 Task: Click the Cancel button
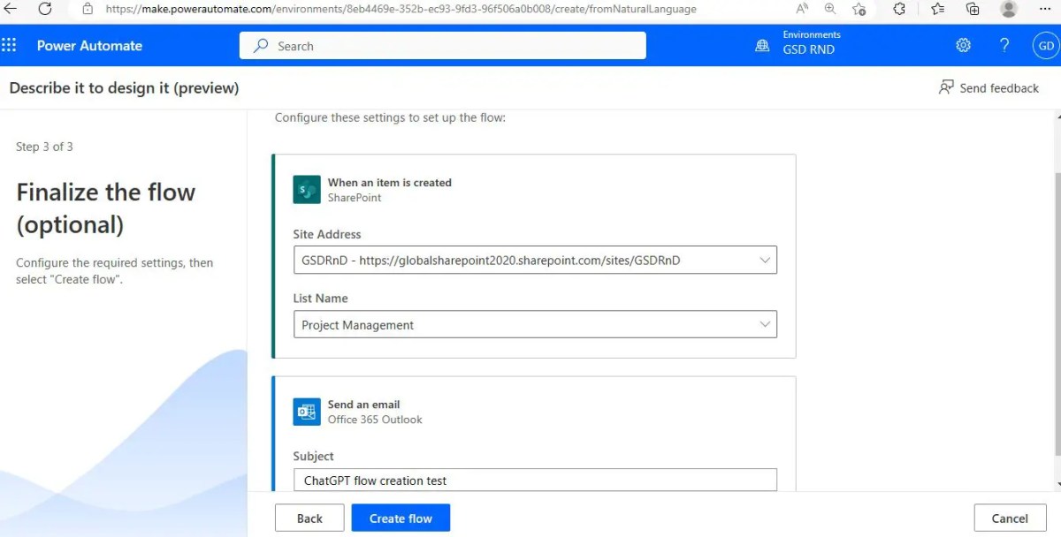coord(1010,518)
